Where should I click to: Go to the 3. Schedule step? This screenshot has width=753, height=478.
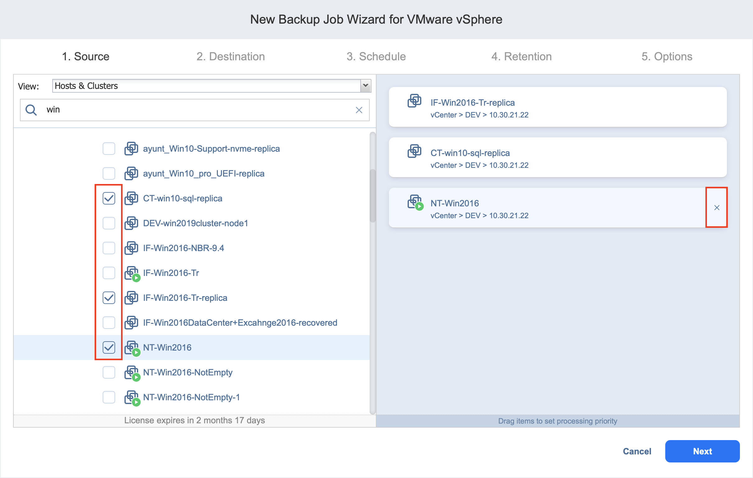click(x=376, y=57)
